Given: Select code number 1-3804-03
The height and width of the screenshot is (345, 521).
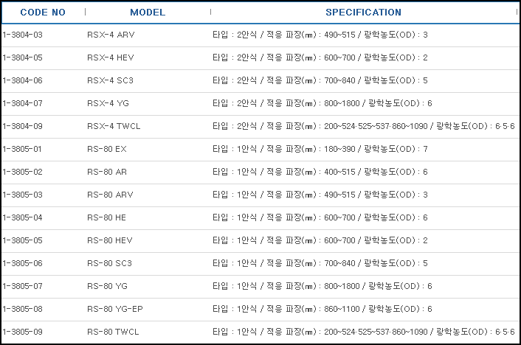Looking at the screenshot, I should click(23, 35).
